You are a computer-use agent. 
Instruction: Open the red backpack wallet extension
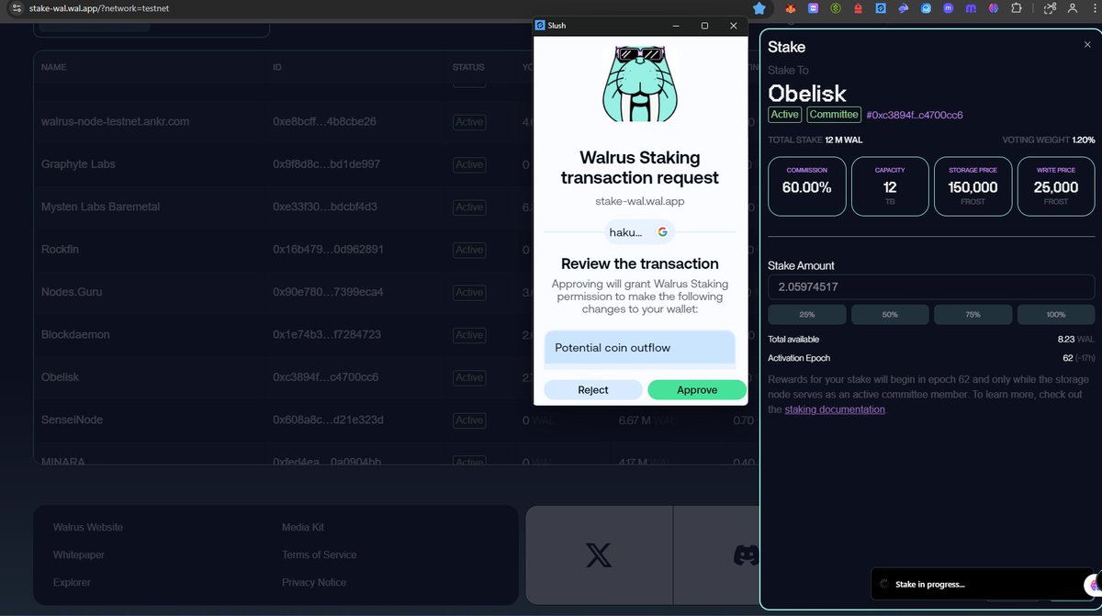click(858, 8)
